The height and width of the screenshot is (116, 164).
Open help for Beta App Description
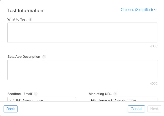pyautogui.click(x=44, y=57)
